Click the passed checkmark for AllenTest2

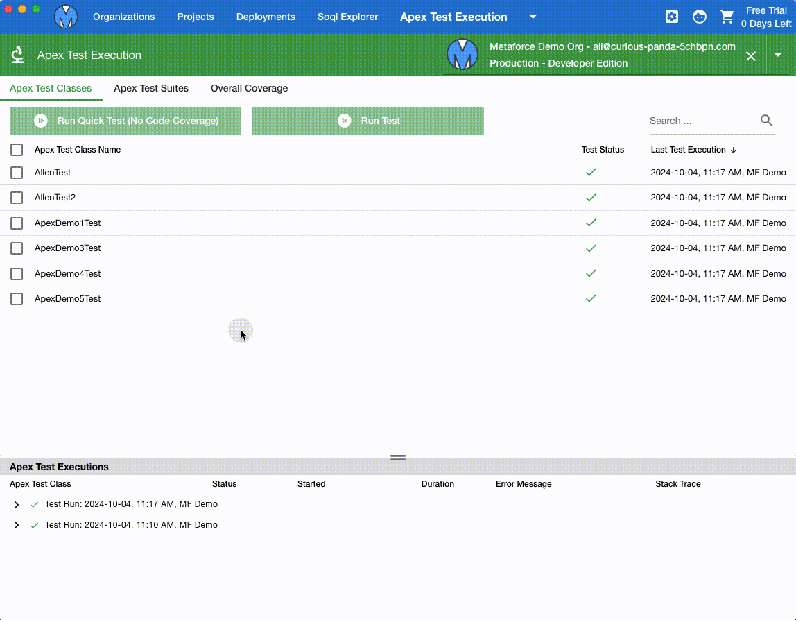pos(591,198)
